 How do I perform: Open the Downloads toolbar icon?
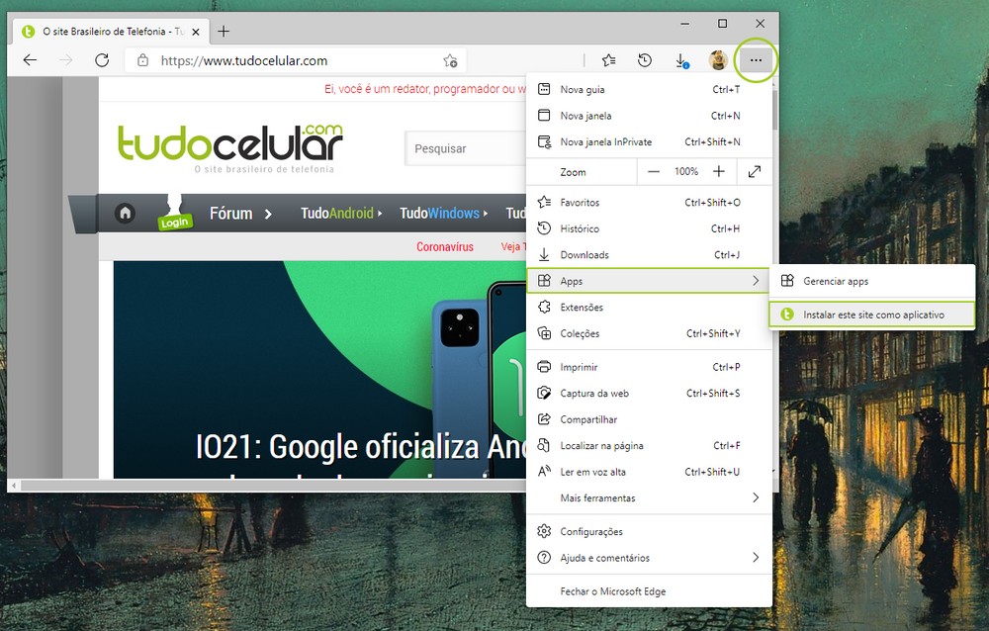click(x=681, y=60)
